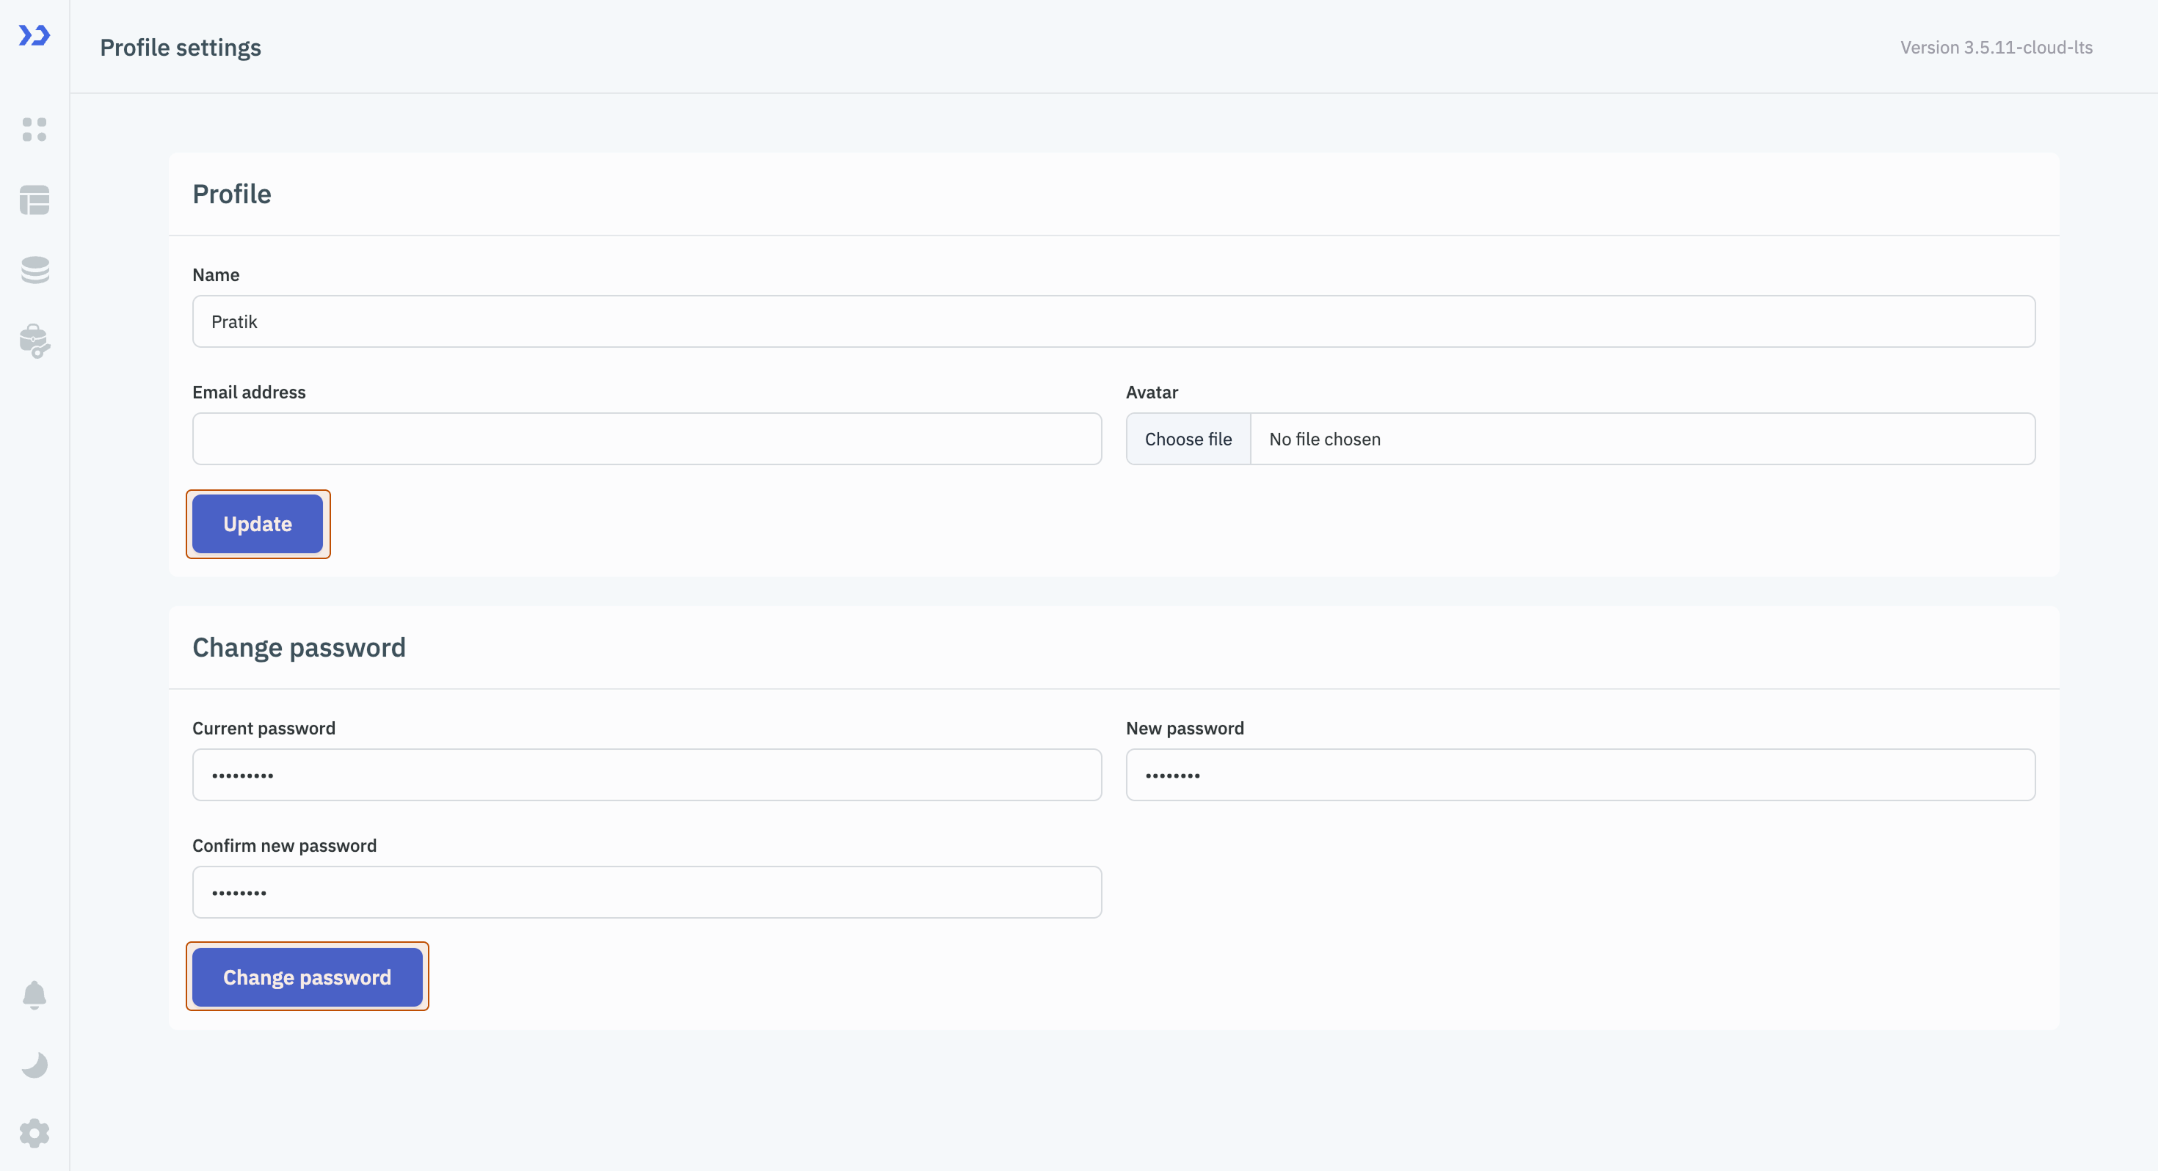Click the Confirm new password field

coord(645,892)
